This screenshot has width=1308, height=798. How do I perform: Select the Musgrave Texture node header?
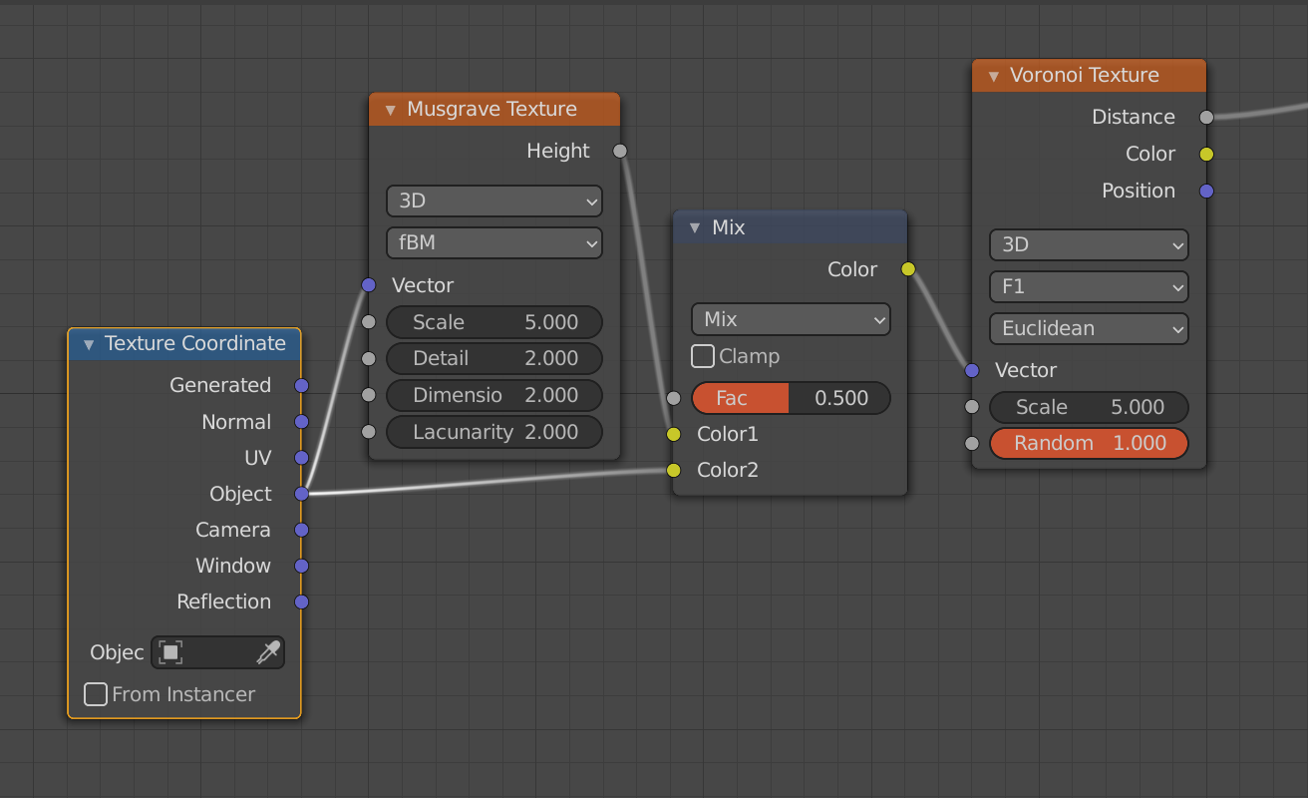pyautogui.click(x=494, y=109)
